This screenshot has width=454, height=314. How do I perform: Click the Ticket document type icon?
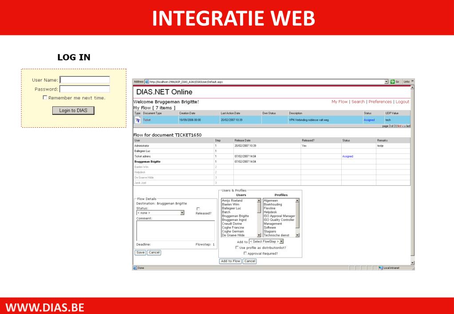click(x=138, y=120)
